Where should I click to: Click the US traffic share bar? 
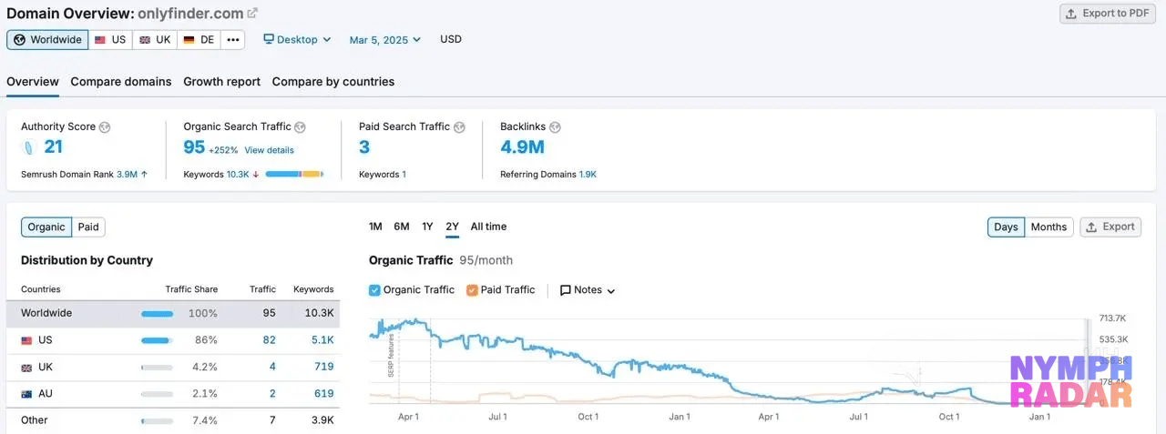[x=157, y=340]
